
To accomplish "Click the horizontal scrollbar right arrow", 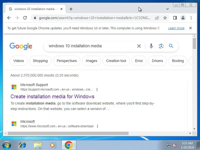I will click(x=190, y=133).
